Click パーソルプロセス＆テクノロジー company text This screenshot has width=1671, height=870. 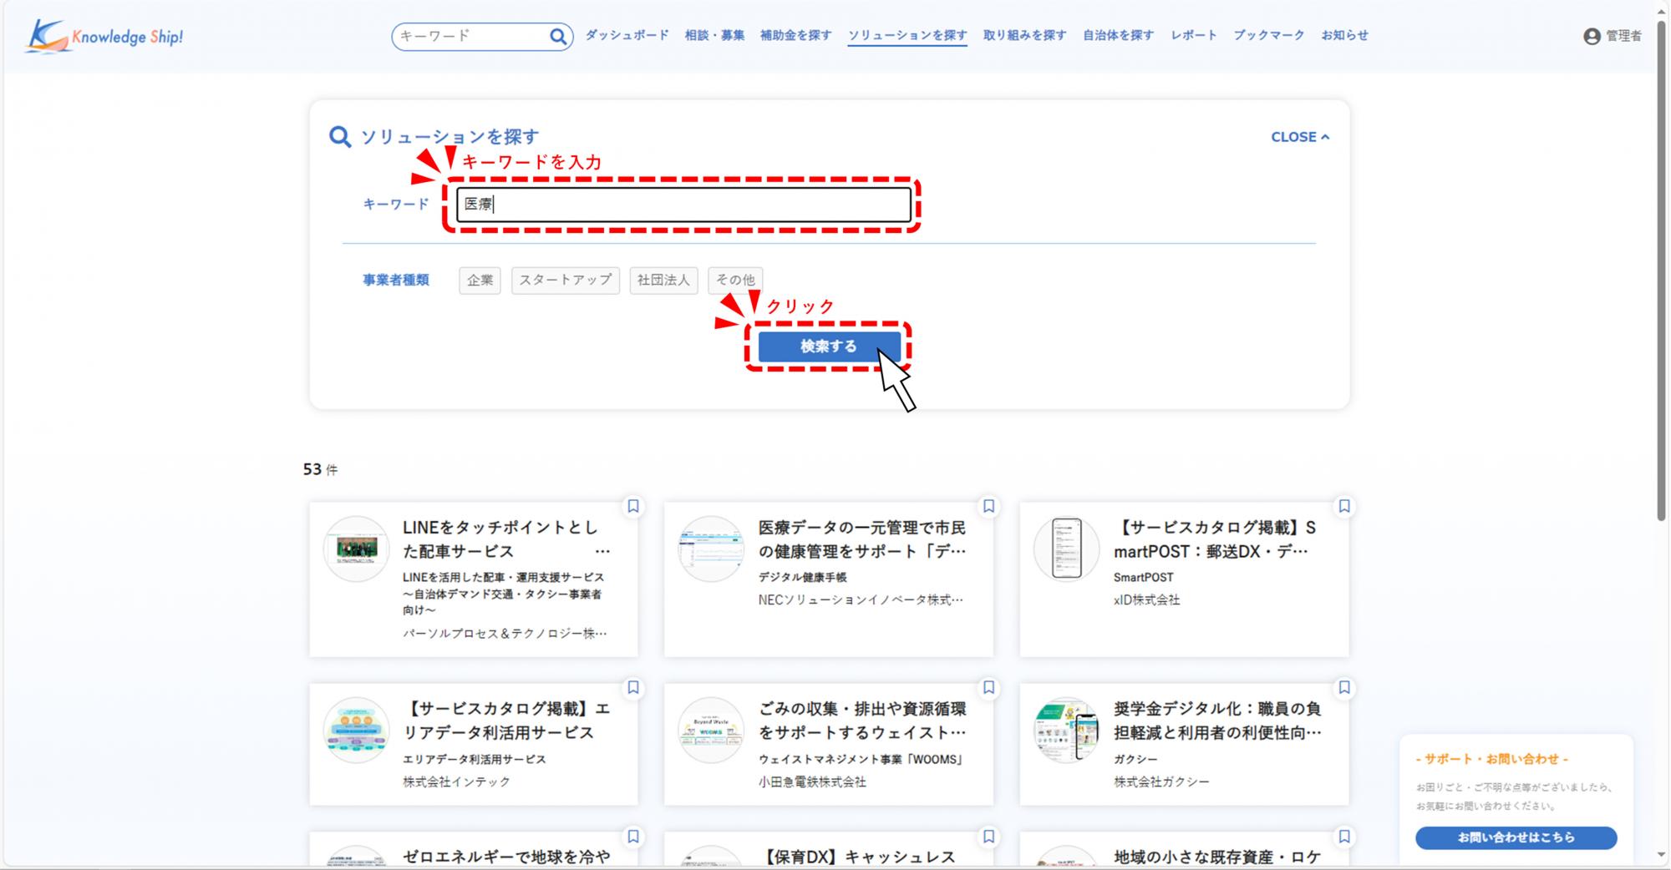[x=505, y=633]
